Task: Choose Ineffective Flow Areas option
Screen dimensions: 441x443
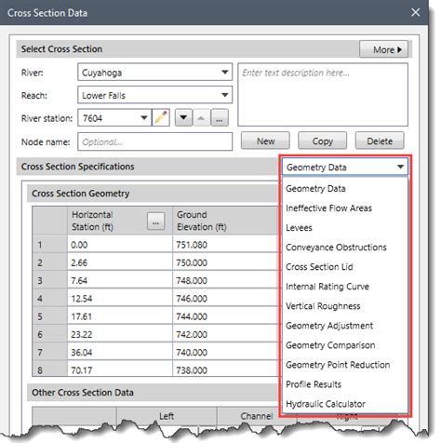Action: (x=345, y=208)
